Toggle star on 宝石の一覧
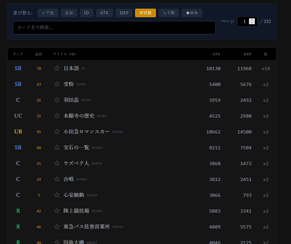The height and width of the screenshot is (244, 291). click(57, 147)
